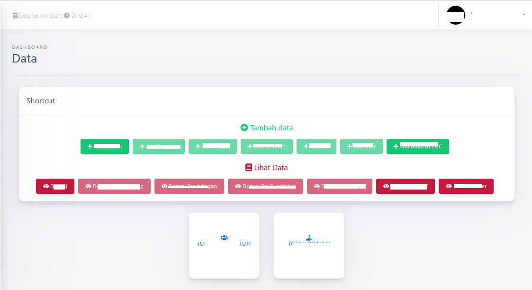Click the green plus-circle icon by Tambah data
Image resolution: width=532 pixels, height=290 pixels.
click(244, 127)
